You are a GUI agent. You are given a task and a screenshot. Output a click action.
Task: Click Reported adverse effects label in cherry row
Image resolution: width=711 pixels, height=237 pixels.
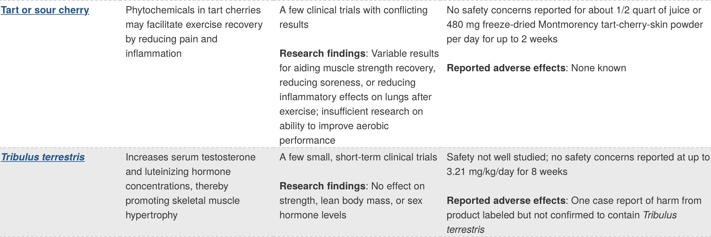(x=506, y=68)
